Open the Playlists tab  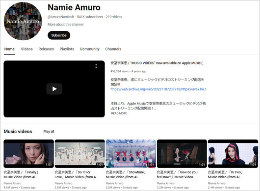[67, 49]
